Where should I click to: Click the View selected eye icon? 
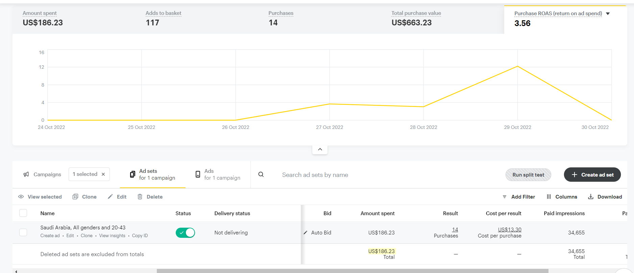(21, 197)
